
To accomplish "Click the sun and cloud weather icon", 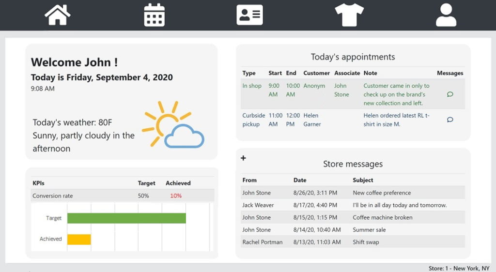I will pos(173,124).
